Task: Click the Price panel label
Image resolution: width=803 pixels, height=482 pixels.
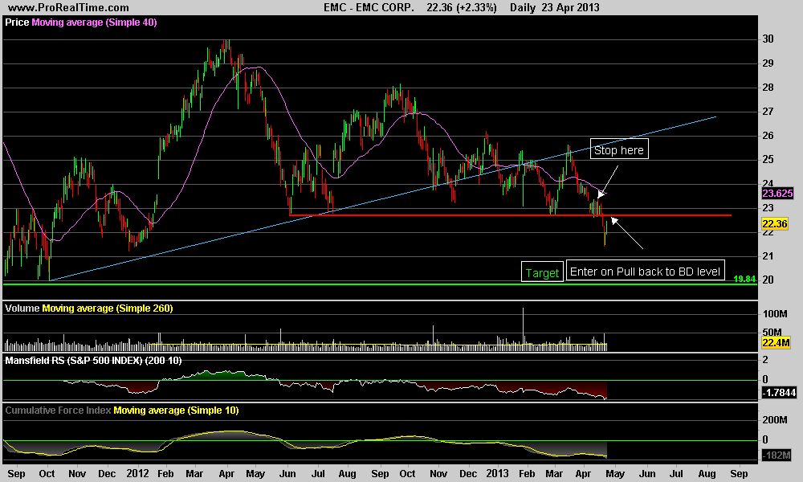Action: (17, 22)
